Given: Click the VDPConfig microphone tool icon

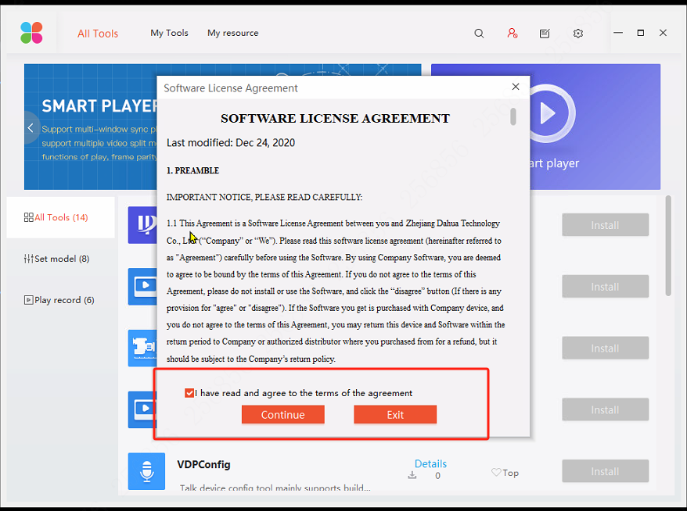Looking at the screenshot, I should tap(146, 471).
